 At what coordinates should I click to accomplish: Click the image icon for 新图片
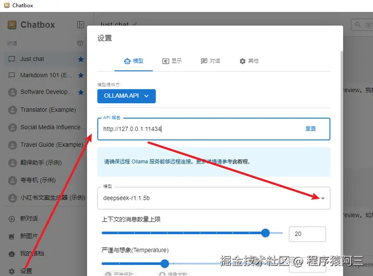(x=11, y=237)
